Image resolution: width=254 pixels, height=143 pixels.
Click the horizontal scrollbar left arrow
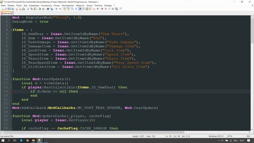2,132
